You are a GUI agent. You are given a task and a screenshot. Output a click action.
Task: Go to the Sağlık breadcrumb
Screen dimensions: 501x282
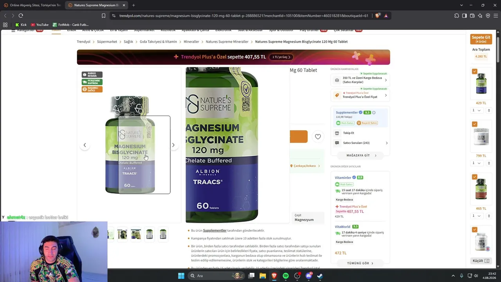[x=128, y=42]
